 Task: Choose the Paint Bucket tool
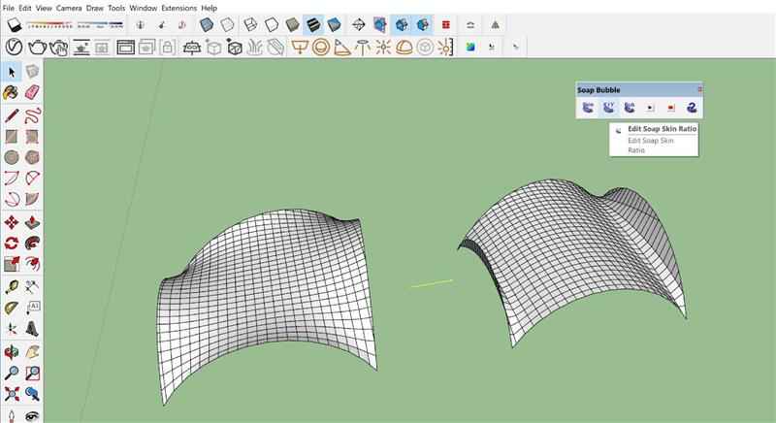coord(12,92)
